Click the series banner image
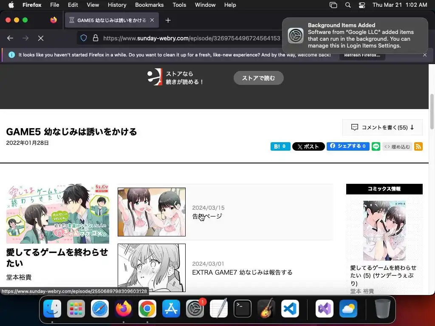 (58, 214)
